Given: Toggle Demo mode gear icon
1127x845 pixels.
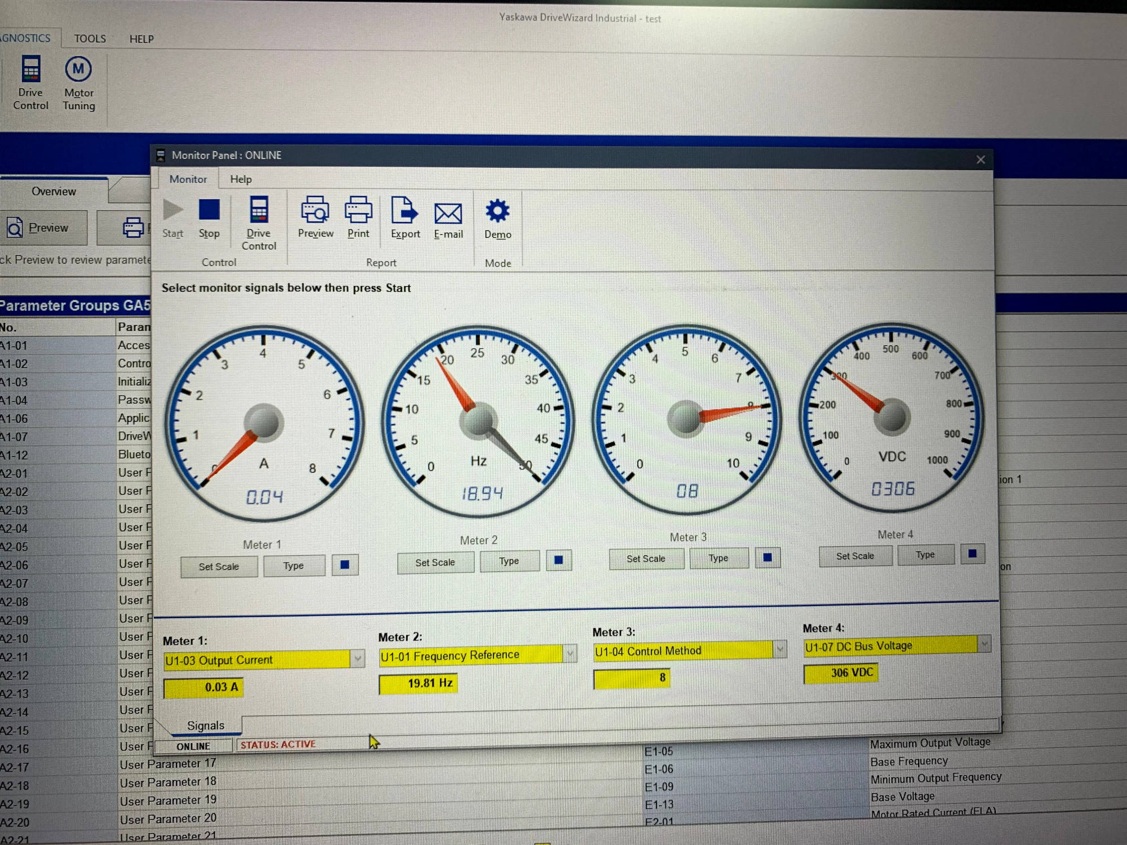Looking at the screenshot, I should click(498, 211).
